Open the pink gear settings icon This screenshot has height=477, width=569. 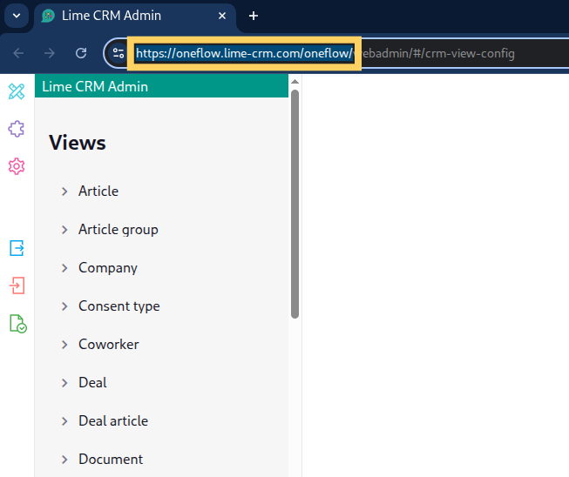[x=17, y=166]
